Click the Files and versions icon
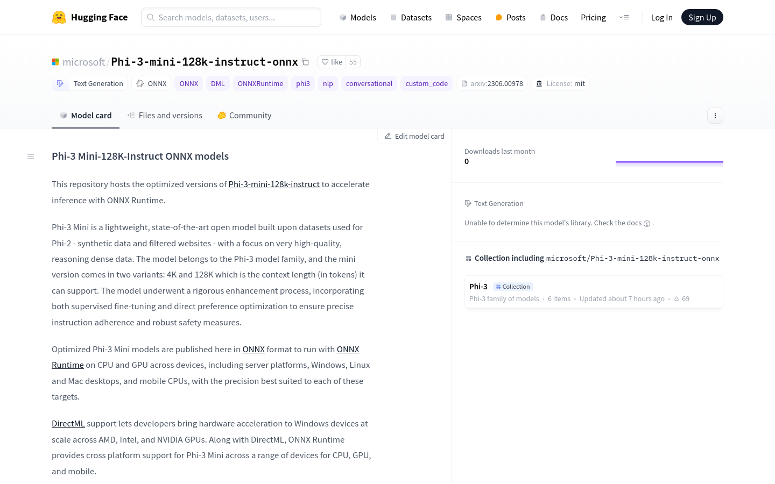 [x=131, y=115]
